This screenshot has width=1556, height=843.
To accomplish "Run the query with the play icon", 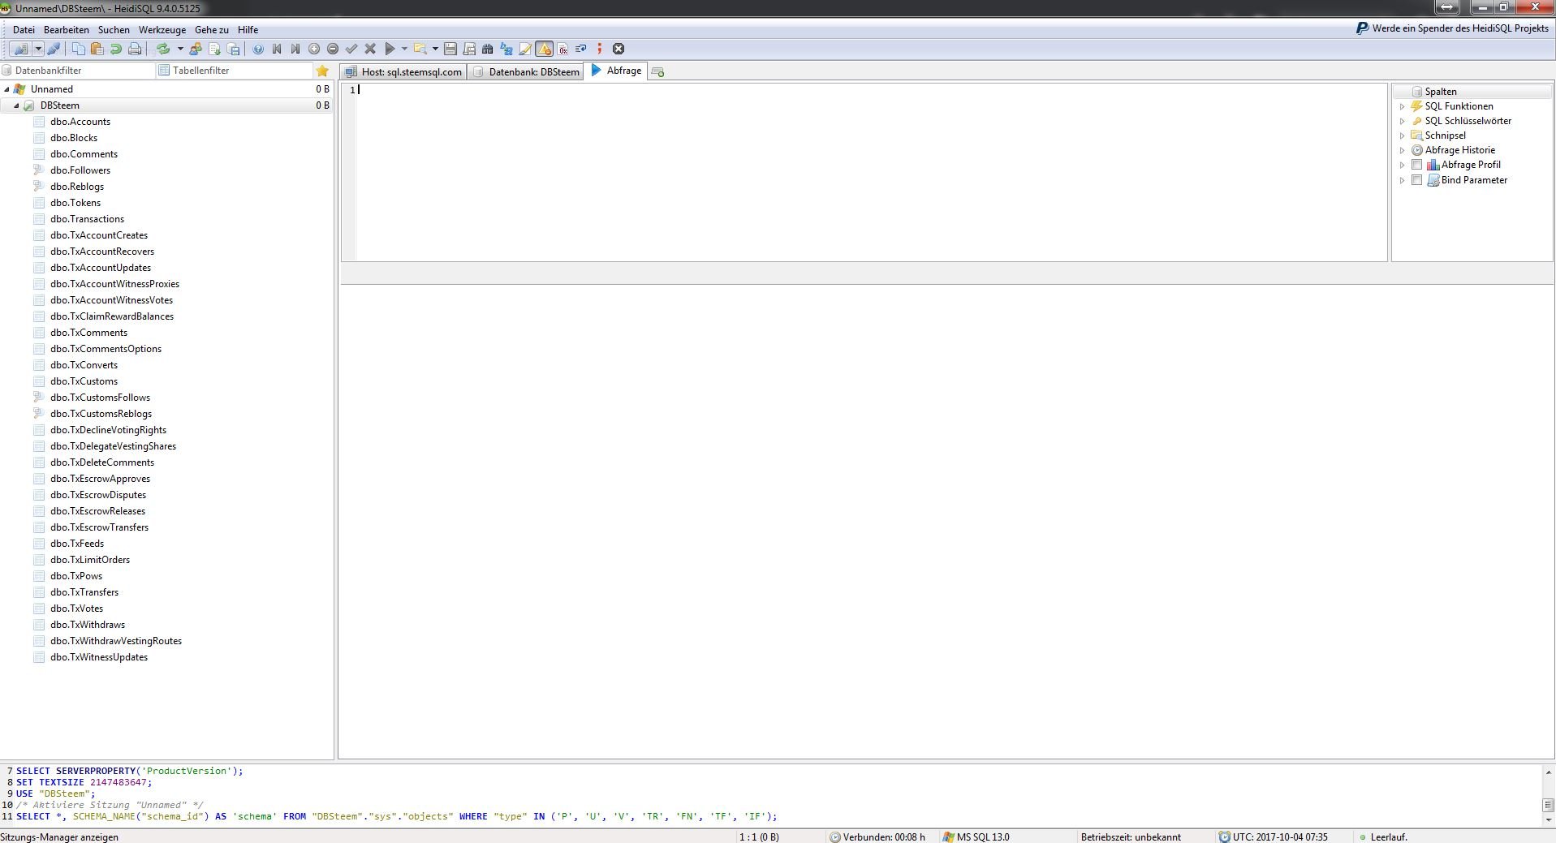I will 390,49.
